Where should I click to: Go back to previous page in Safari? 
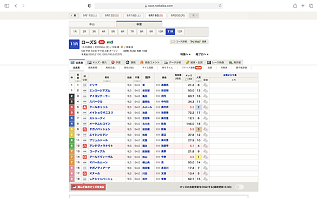(16, 6)
